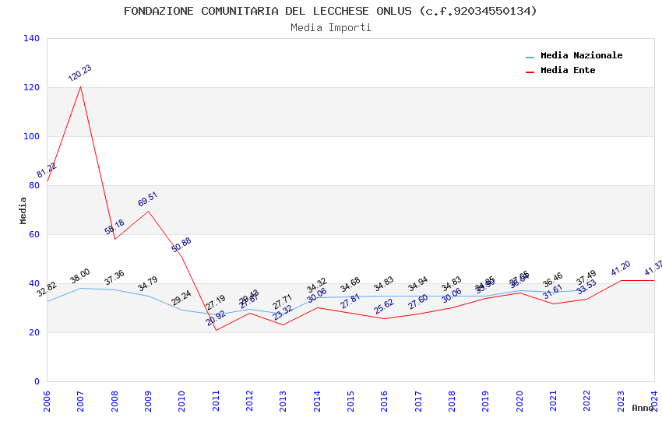Click the 0 tick on the y-axis
The width and height of the screenshot is (662, 428).
(x=37, y=381)
